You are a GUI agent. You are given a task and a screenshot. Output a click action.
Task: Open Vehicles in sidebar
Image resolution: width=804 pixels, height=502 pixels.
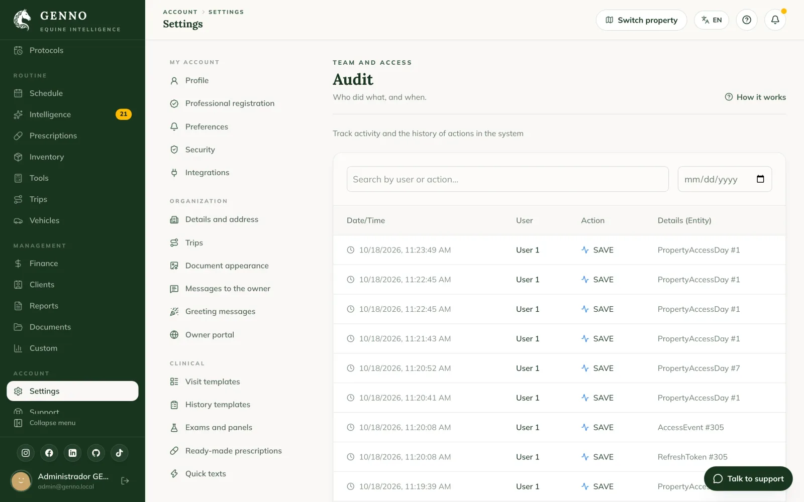click(x=72, y=220)
